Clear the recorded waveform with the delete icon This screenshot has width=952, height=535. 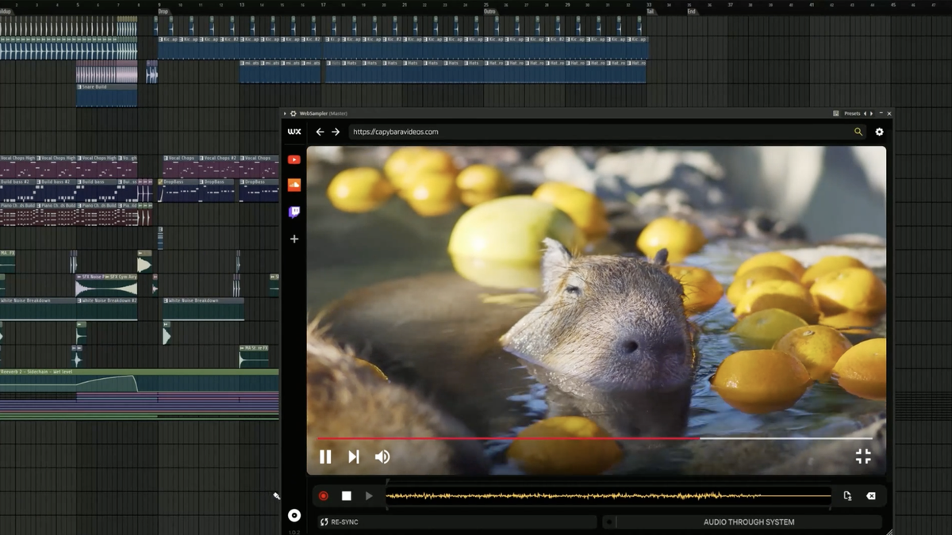click(871, 495)
